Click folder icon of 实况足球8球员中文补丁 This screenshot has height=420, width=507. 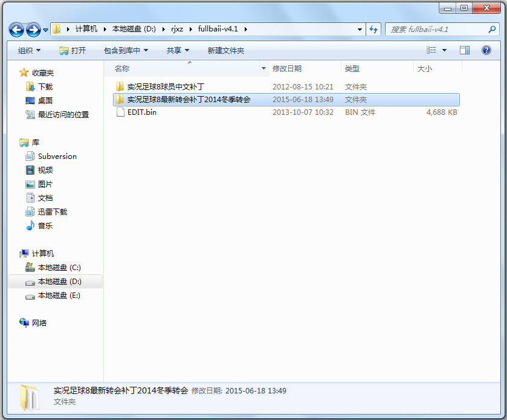[120, 86]
